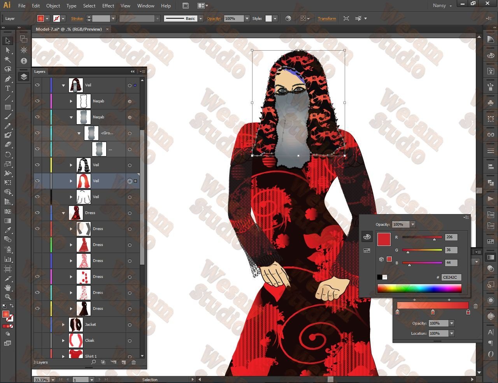
Task: Open the Links panel in the right dock
Action: coord(491,134)
